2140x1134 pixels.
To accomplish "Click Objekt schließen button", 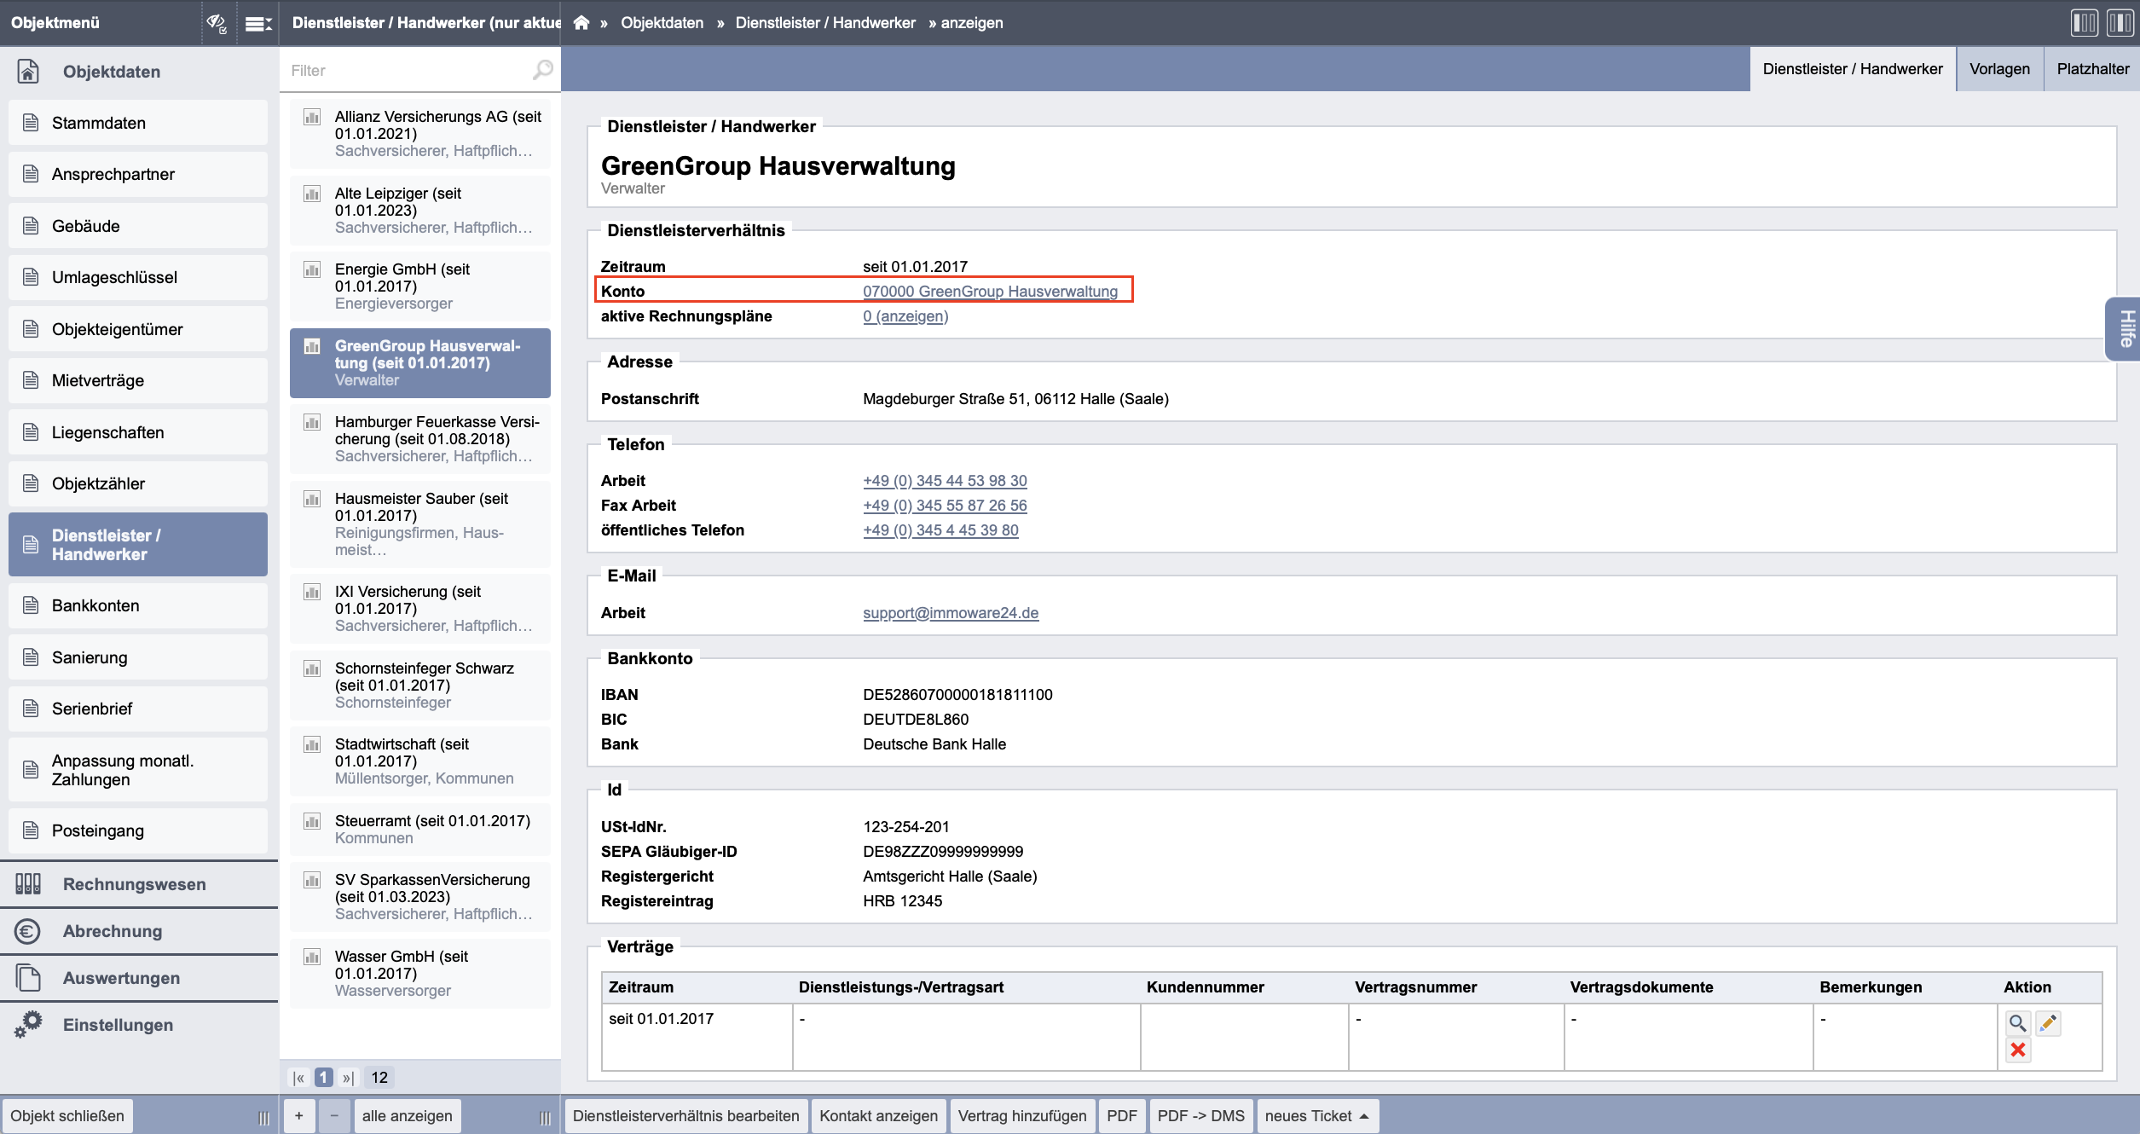I will point(67,1116).
